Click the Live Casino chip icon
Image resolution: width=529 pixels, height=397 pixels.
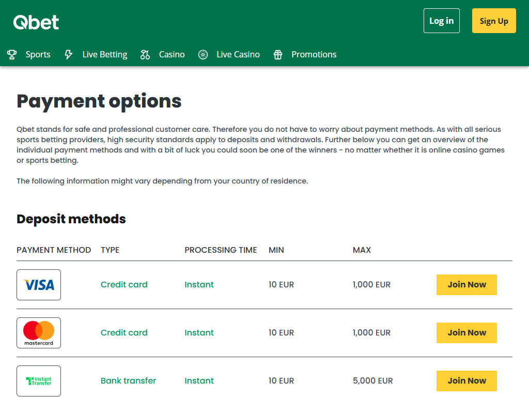(203, 54)
